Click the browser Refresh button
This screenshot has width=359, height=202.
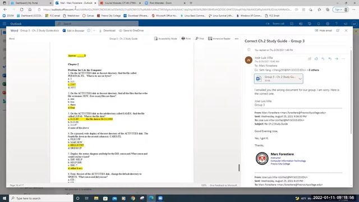click(x=21, y=10)
